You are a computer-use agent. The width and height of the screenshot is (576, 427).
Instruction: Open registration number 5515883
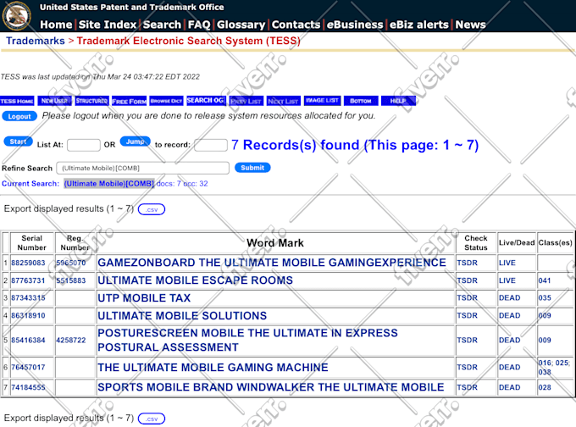tap(71, 280)
